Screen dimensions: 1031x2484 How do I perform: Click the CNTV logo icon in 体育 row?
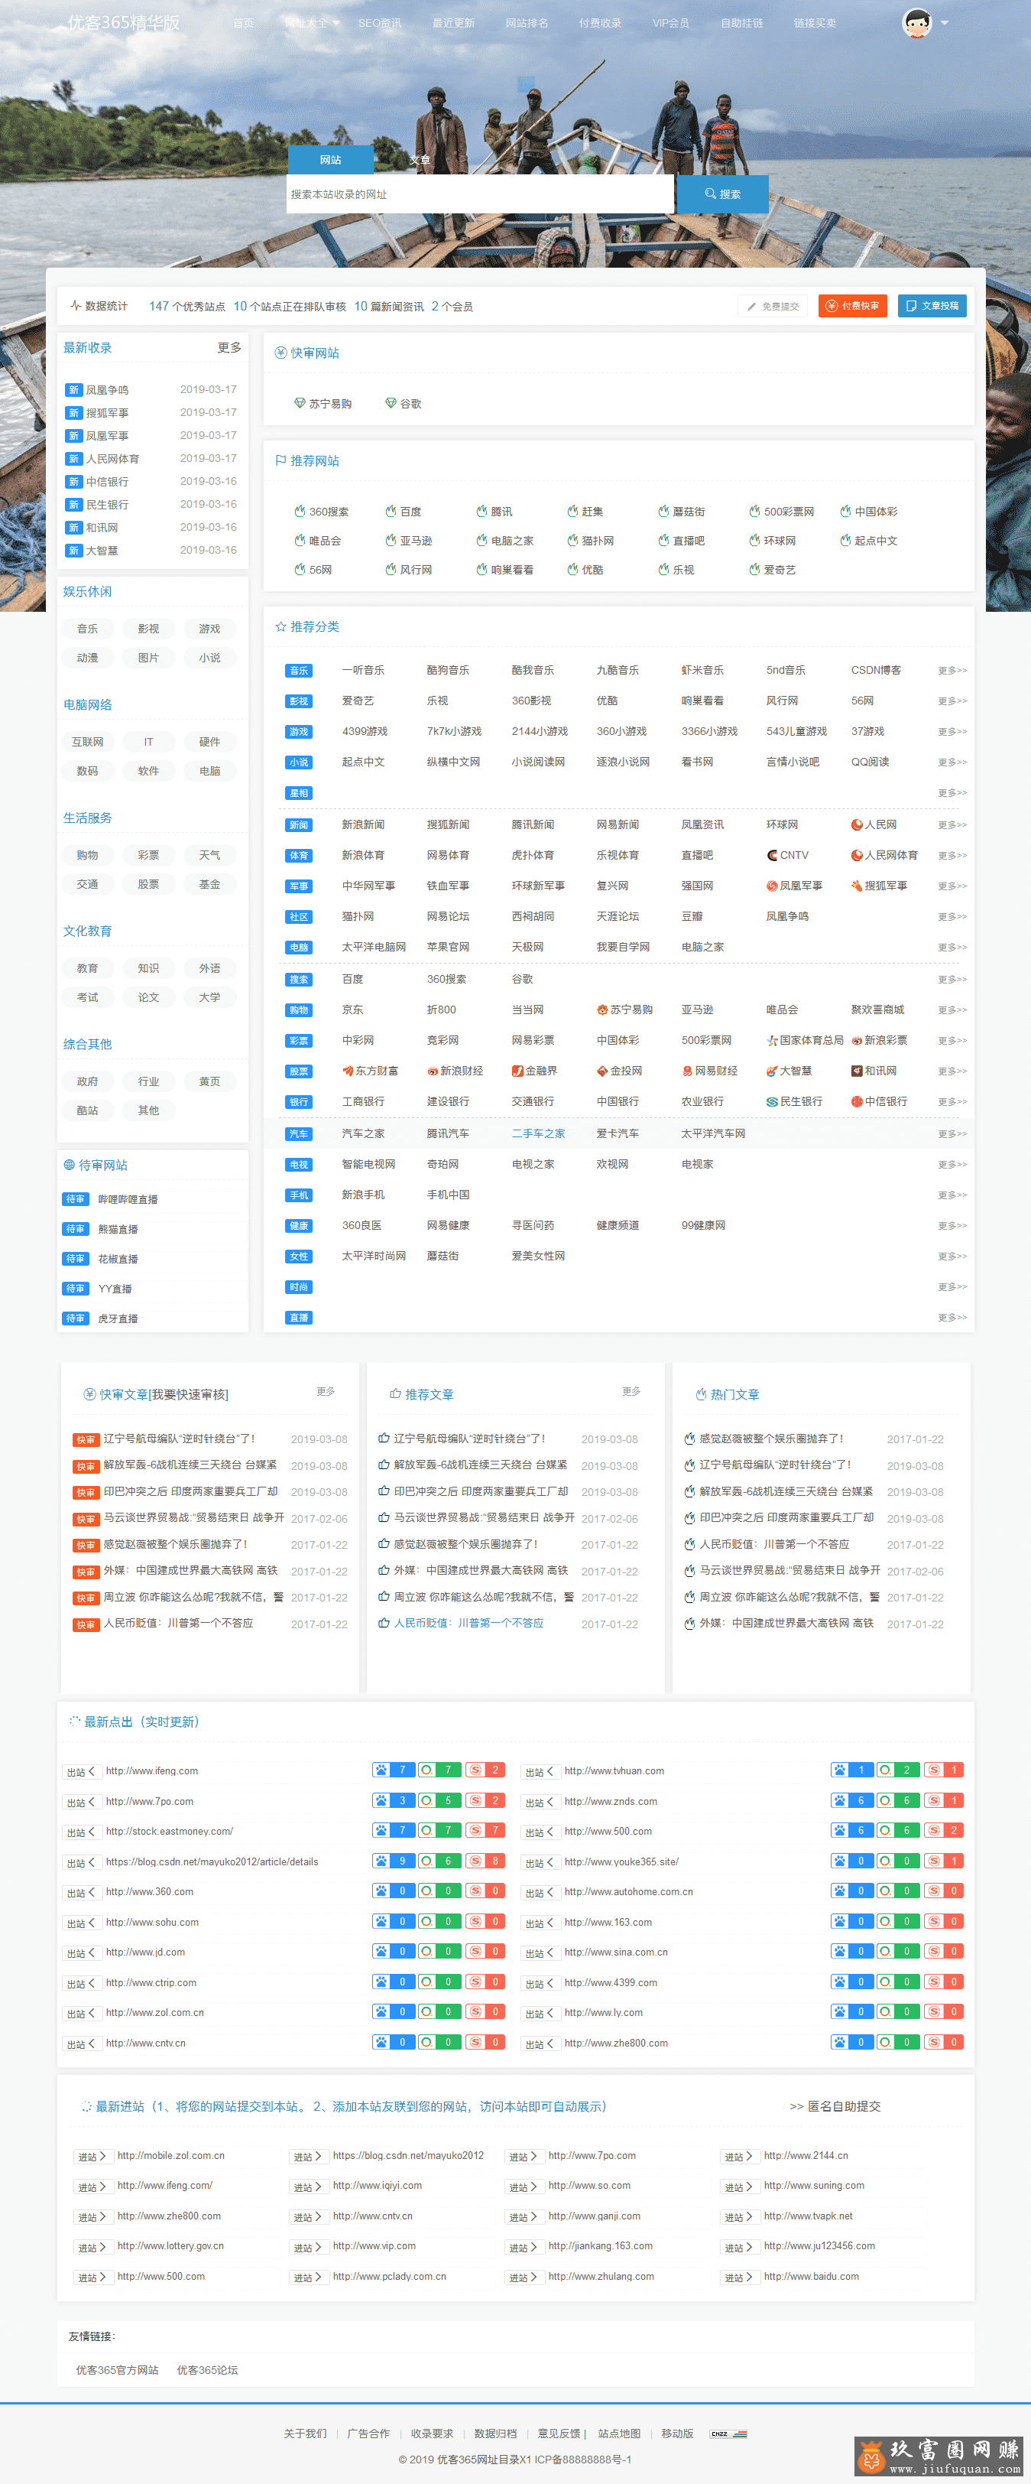(772, 855)
